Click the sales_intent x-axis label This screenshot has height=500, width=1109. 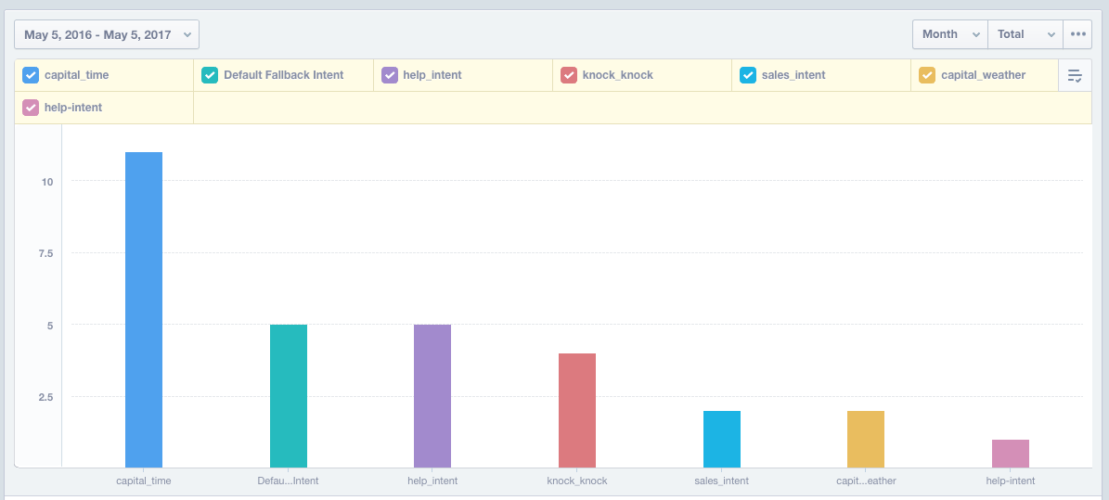pyautogui.click(x=721, y=481)
